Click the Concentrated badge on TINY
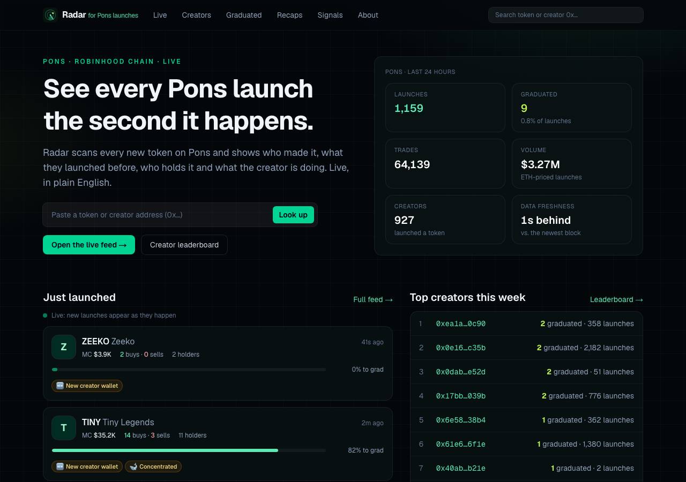Screen dimensions: 686x482 pos(153,466)
